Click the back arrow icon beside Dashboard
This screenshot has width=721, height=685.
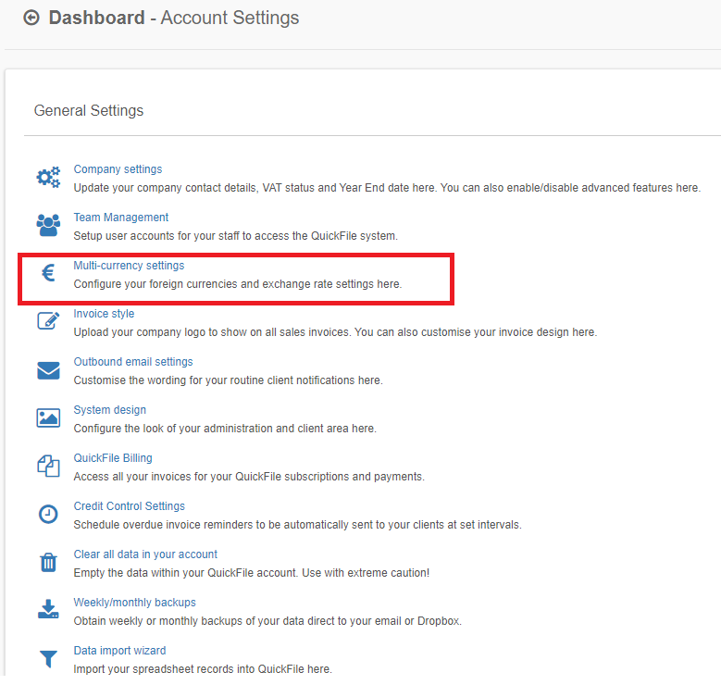coord(31,18)
